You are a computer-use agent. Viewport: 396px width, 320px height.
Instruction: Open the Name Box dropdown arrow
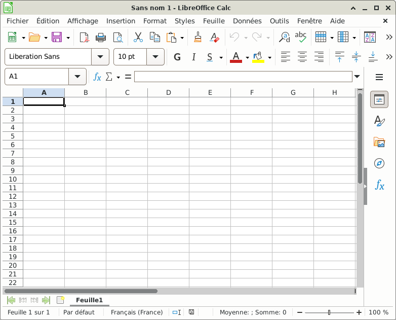tap(77, 77)
